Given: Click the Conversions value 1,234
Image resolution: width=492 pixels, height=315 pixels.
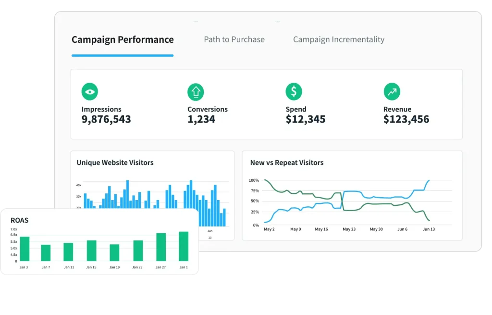Looking at the screenshot, I should click(x=201, y=119).
